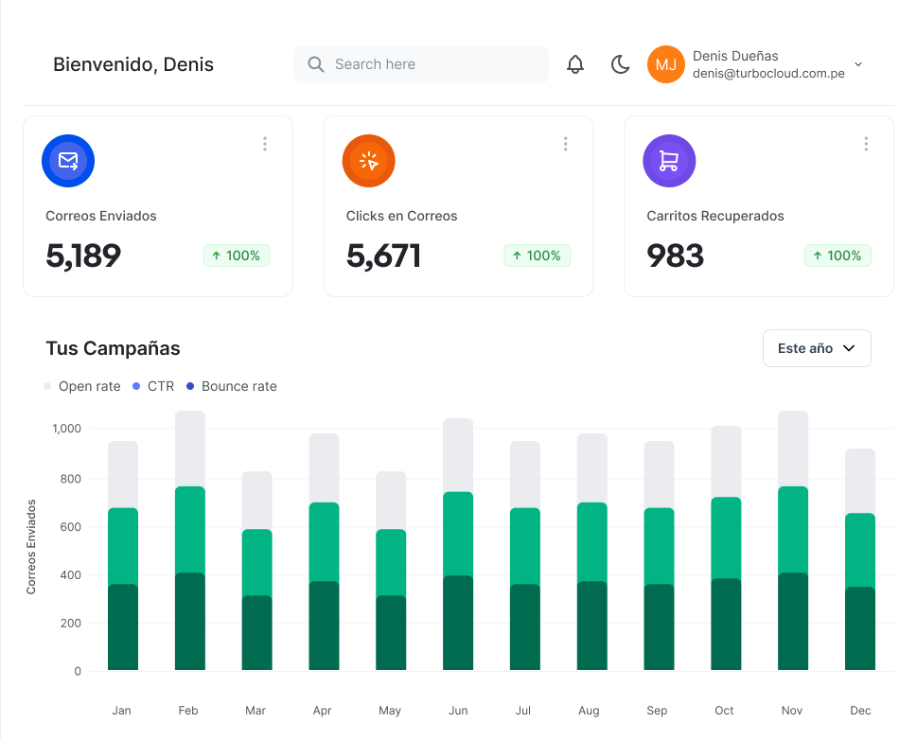Open the Carritos Recuperados three-dot menu
Screen dimensions: 917x740
tap(866, 144)
